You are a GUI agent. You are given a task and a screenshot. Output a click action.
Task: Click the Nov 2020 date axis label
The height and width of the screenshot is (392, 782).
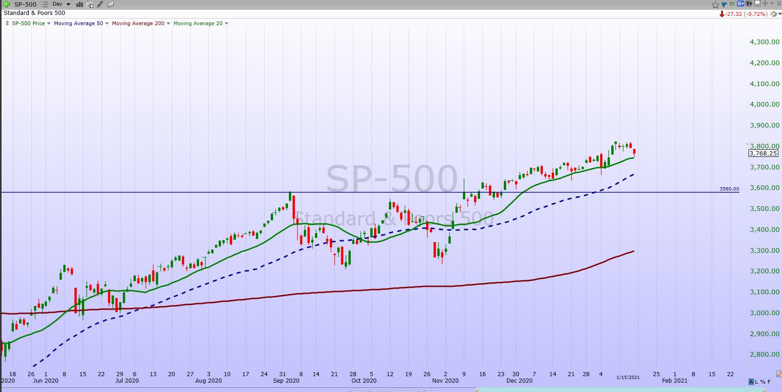[445, 381]
